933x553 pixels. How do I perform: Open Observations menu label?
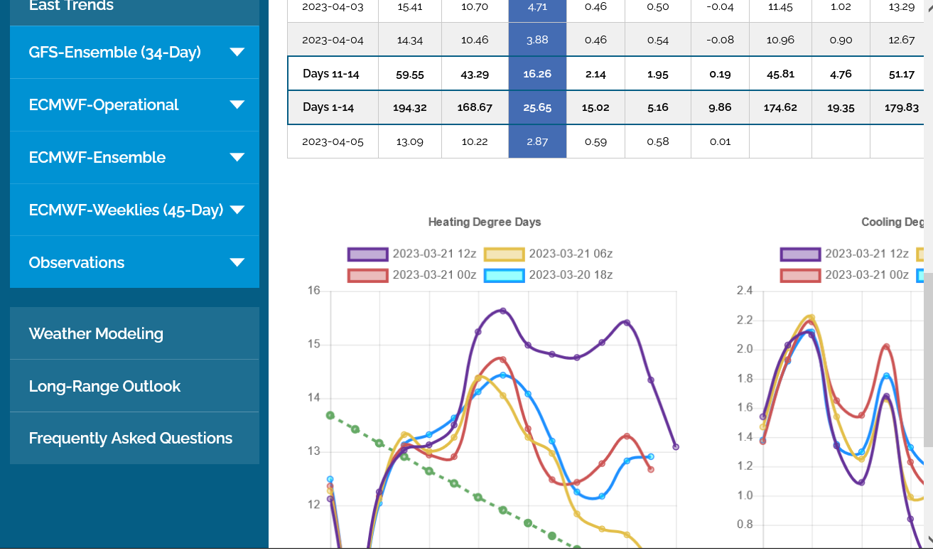tap(77, 263)
